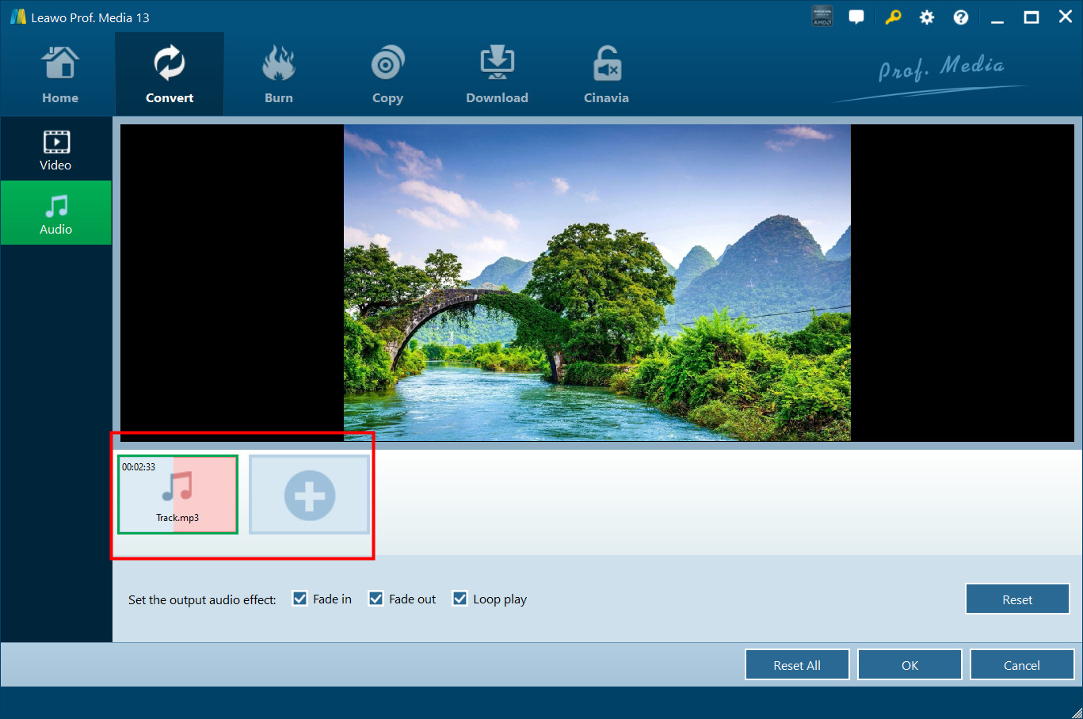
Task: Click the key activation icon
Action: 893,17
